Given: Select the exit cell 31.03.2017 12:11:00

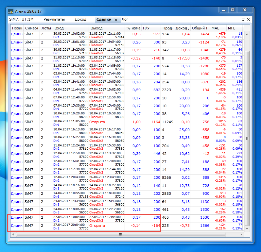Looking at the screenshot, I should 107,35.
